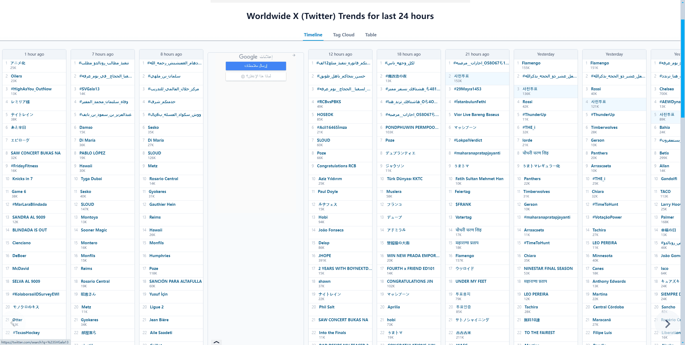The height and width of the screenshot is (345, 685).
Task: Open the TO THE FAIREST trend
Action: point(539,333)
